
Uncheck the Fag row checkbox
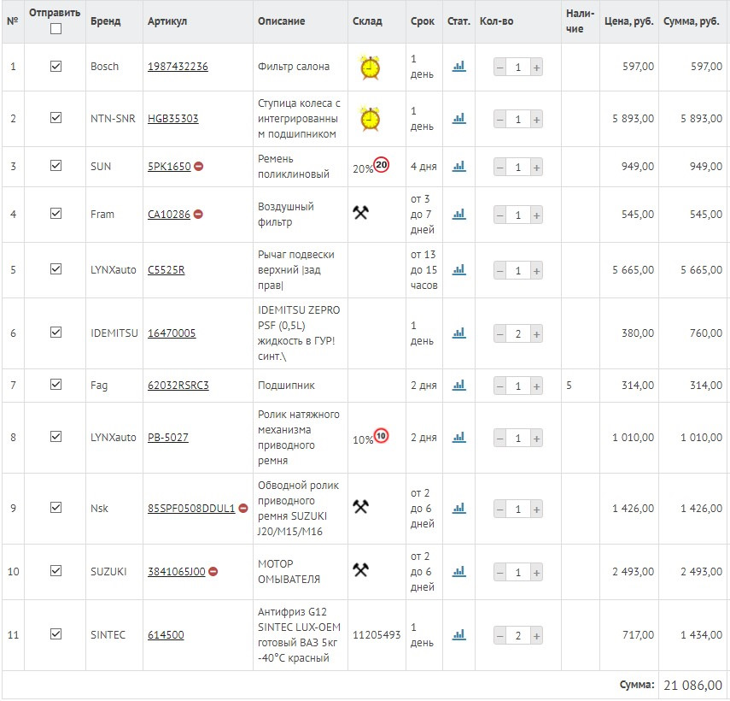pyautogui.click(x=55, y=384)
